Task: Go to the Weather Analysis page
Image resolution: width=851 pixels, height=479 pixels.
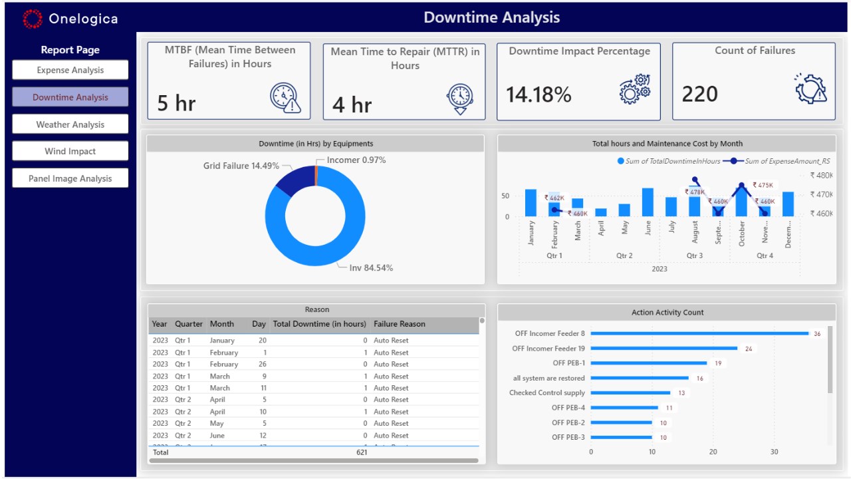Action: point(70,124)
